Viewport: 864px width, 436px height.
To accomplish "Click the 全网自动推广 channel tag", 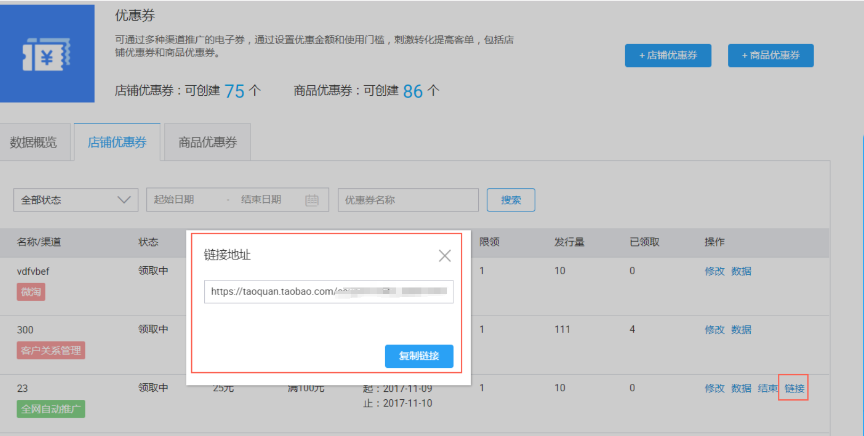I will point(51,409).
